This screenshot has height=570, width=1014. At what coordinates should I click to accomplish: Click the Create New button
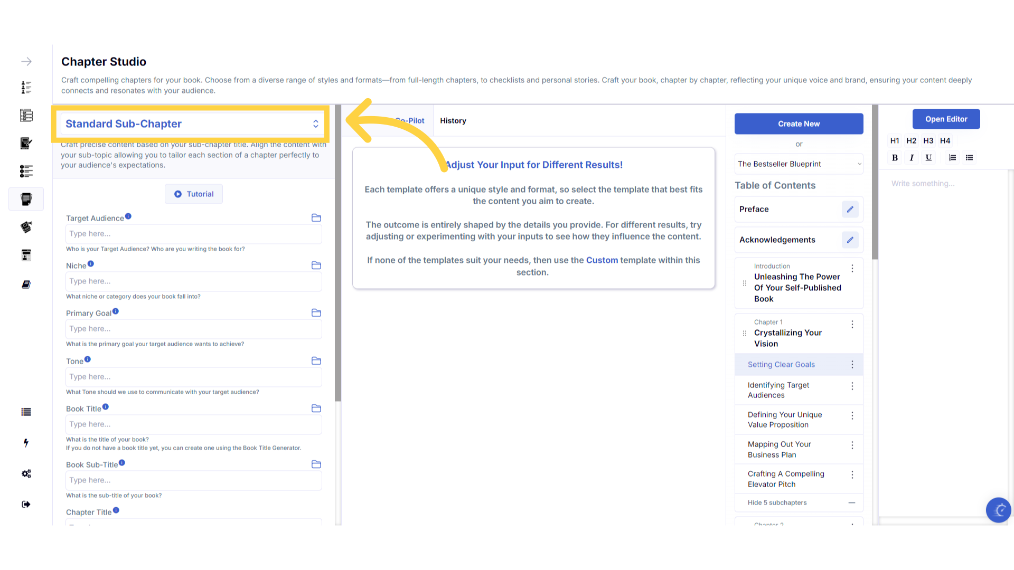click(799, 123)
